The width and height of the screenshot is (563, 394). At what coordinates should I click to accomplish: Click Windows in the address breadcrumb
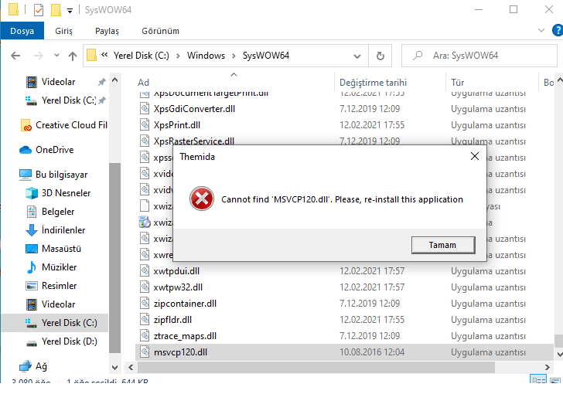click(x=206, y=56)
